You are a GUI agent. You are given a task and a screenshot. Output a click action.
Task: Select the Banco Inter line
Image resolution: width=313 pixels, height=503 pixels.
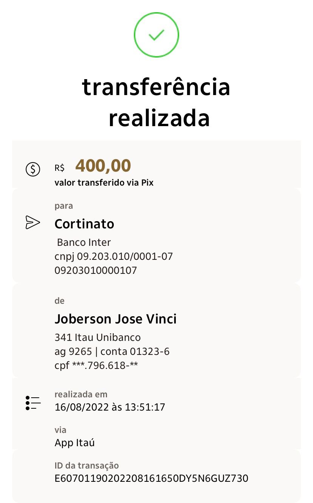(x=84, y=242)
